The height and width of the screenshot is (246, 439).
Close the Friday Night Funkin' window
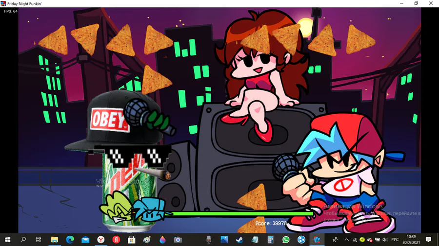tap(431, 3)
